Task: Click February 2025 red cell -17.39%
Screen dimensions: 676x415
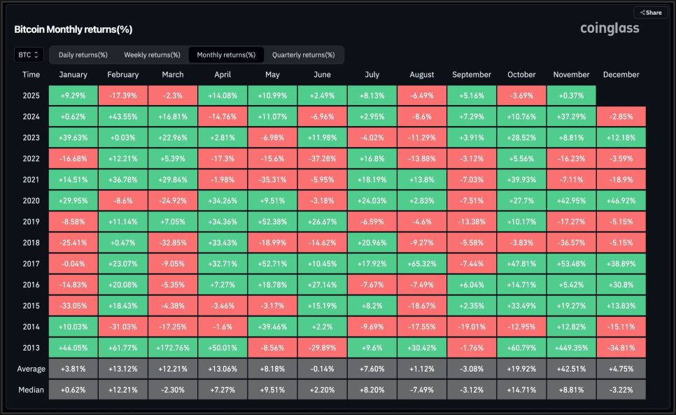Action: 123,95
